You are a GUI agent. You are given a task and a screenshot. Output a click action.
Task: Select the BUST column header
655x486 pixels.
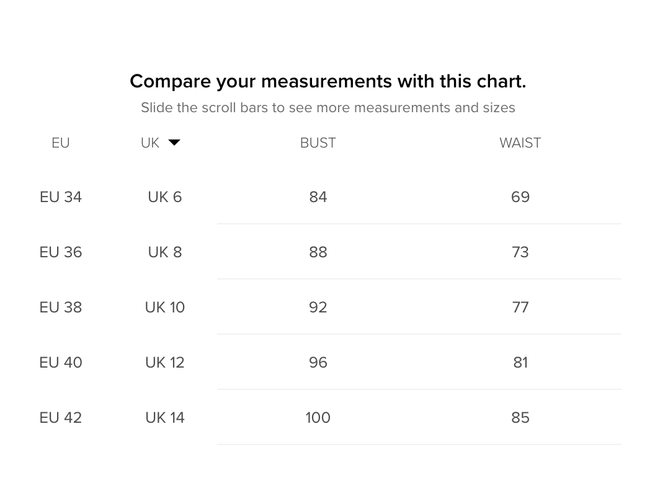point(318,143)
